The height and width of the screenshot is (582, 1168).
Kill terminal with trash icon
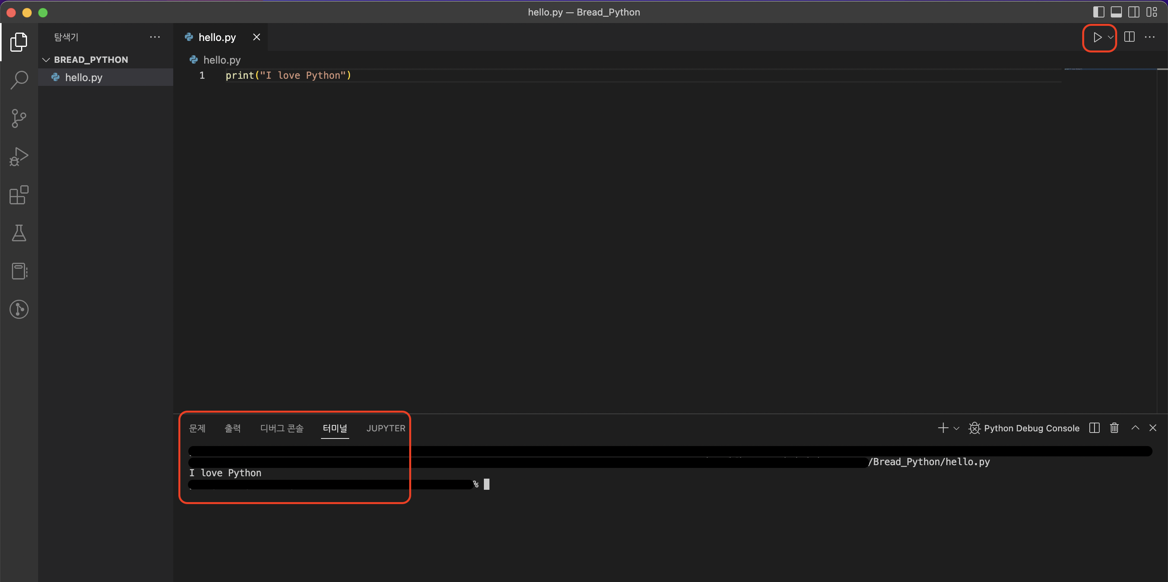pos(1114,428)
